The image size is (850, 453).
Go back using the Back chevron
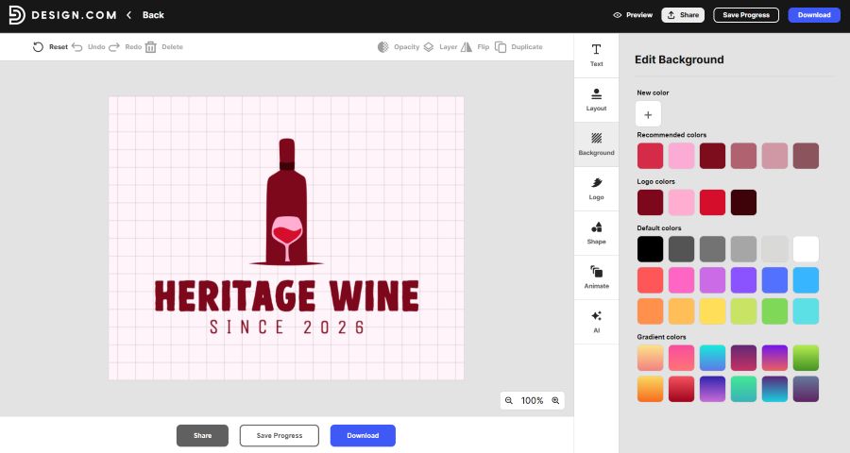pos(129,15)
